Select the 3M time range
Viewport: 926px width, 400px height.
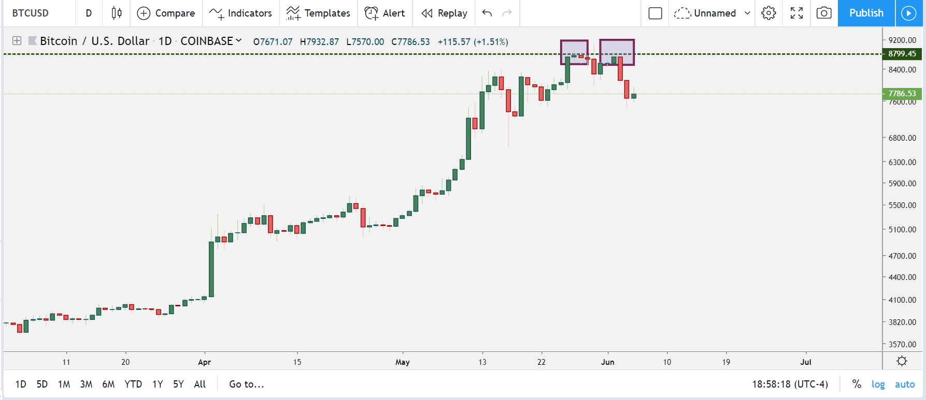[x=86, y=384]
